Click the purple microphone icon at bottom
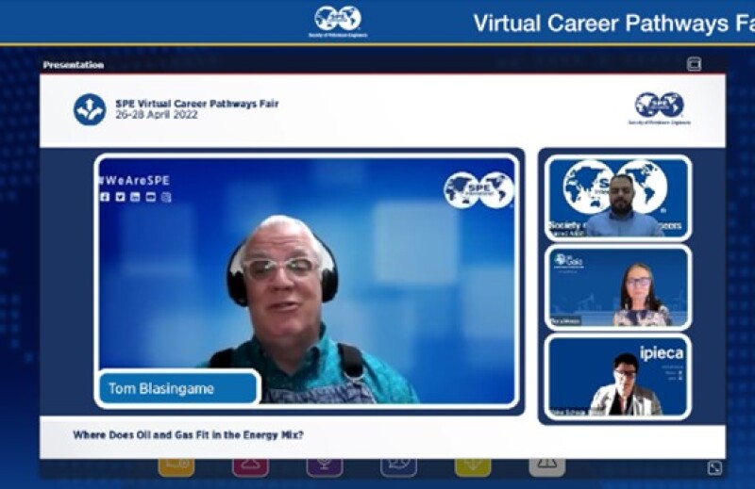The height and width of the screenshot is (489, 755). [325, 465]
